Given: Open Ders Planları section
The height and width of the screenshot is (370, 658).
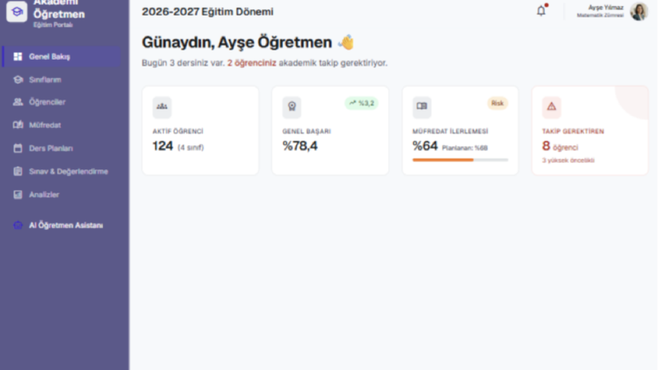Looking at the screenshot, I should [x=61, y=148].
